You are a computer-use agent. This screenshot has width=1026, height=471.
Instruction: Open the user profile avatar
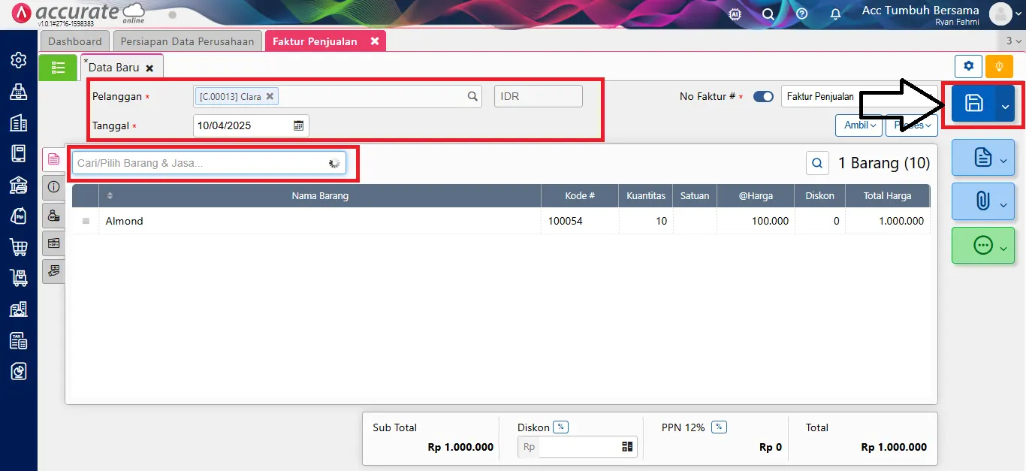[x=1000, y=14]
